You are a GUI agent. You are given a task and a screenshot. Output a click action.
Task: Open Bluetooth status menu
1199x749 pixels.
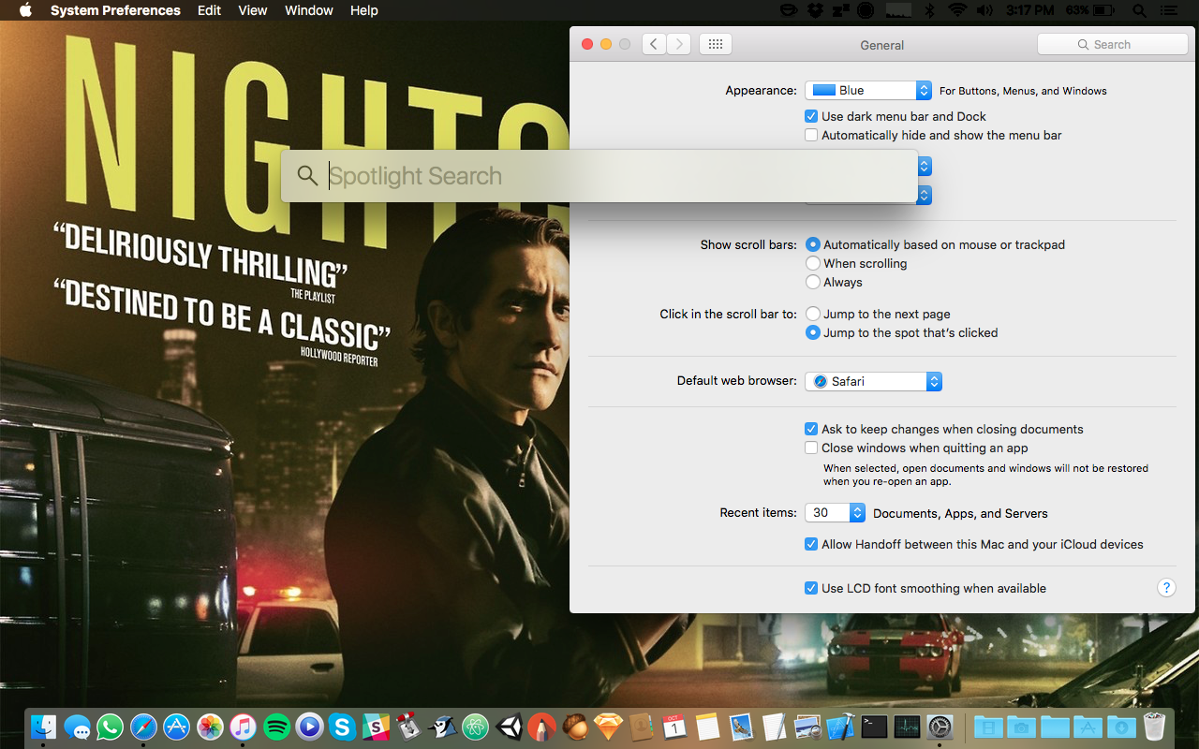tap(930, 10)
